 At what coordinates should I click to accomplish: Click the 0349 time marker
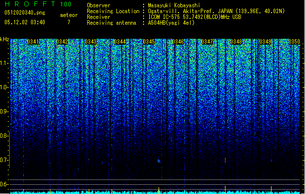tap(265, 42)
